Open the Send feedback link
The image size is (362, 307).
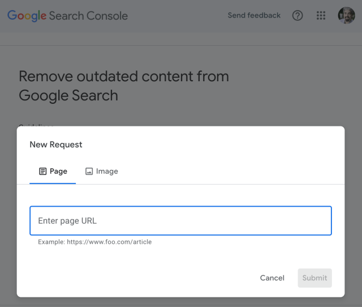click(254, 16)
